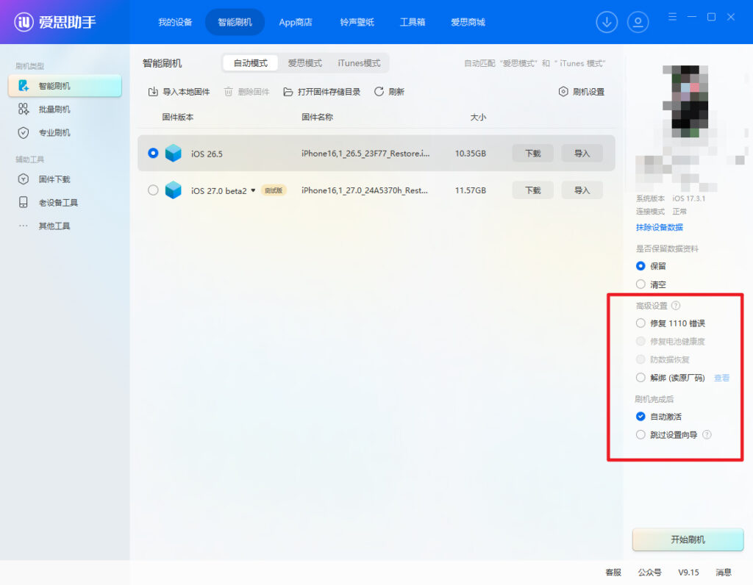The height and width of the screenshot is (585, 753).
Task: Enable 修复电池健康度 option
Action: pos(640,341)
